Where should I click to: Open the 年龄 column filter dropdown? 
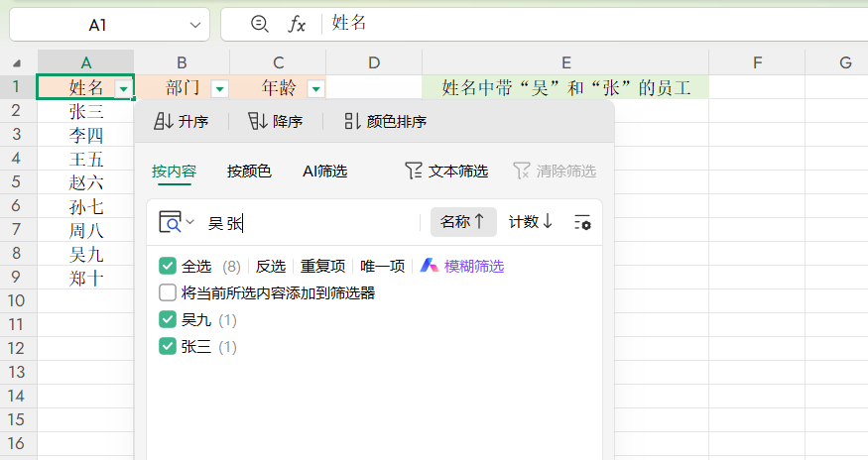click(x=315, y=89)
